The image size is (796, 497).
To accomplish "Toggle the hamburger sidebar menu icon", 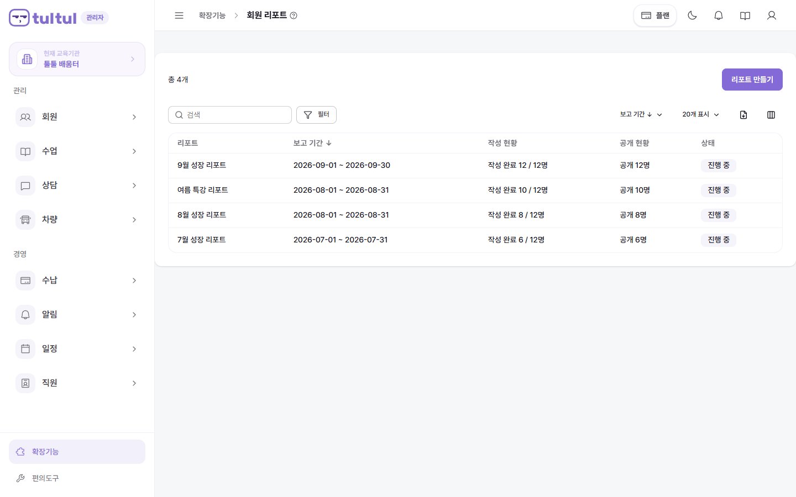I will click(x=179, y=15).
